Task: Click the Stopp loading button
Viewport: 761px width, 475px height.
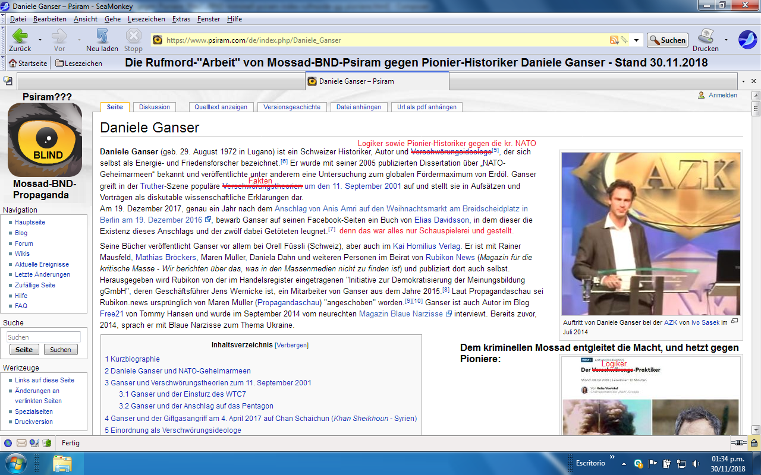Action: click(134, 37)
